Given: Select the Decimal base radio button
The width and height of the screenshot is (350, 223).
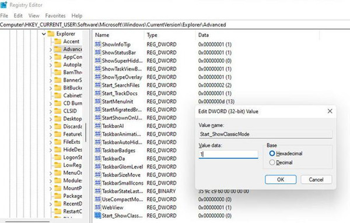Looking at the screenshot, I should coord(272,162).
